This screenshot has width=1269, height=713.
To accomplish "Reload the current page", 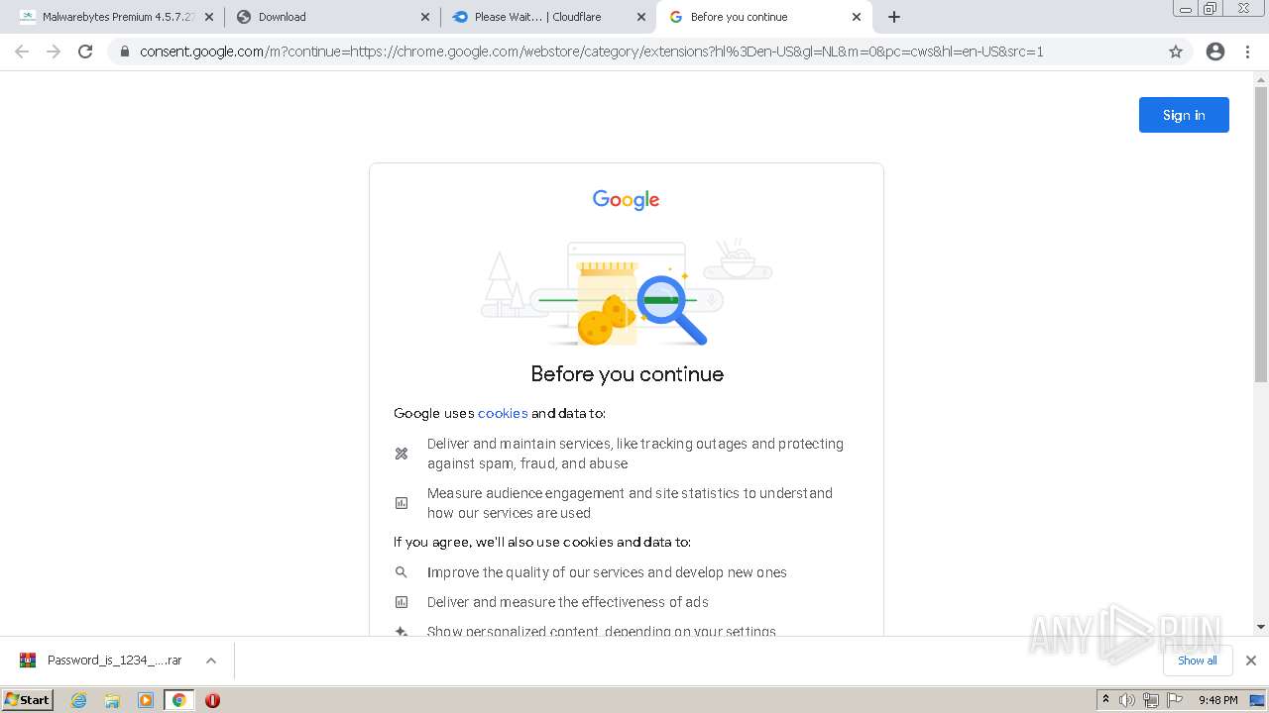I will click(85, 51).
